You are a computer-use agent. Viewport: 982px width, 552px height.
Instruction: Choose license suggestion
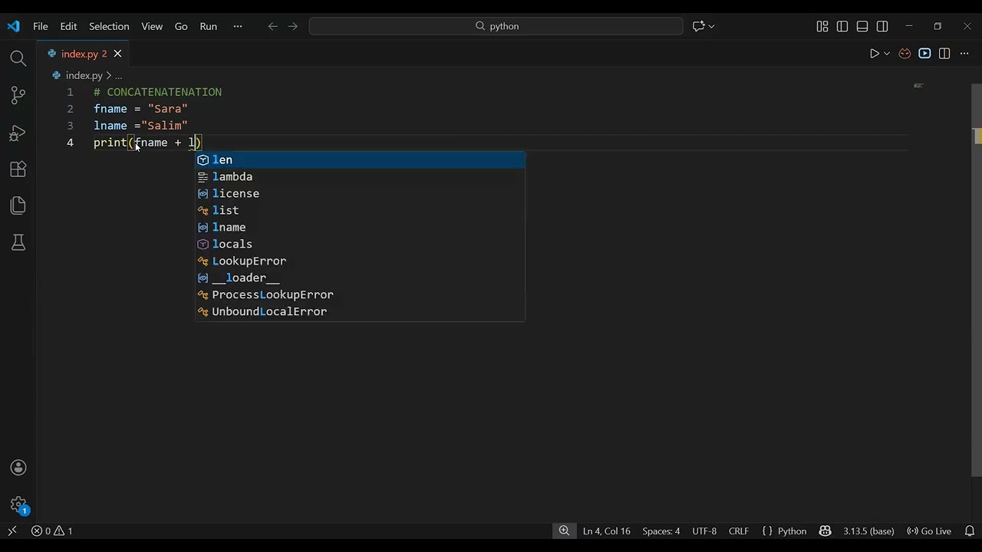pyautogui.click(x=360, y=193)
